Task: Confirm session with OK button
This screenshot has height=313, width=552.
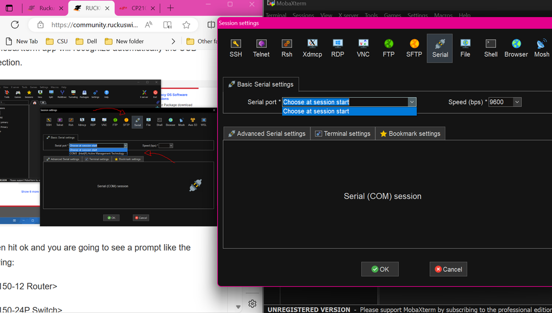Action: click(x=380, y=269)
